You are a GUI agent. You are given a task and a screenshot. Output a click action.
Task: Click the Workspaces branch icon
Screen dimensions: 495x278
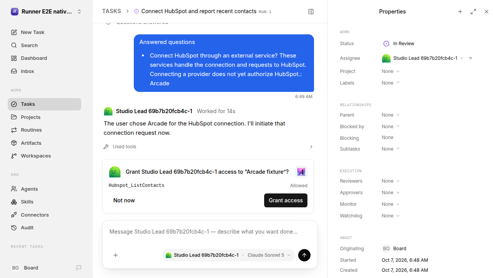(14, 156)
